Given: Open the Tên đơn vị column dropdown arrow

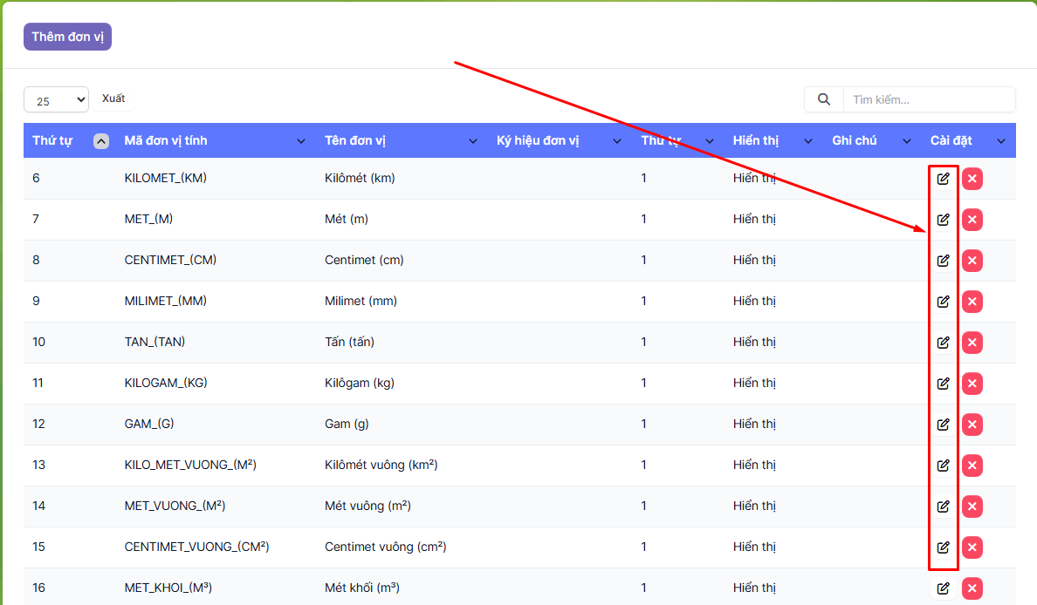Looking at the screenshot, I should click(473, 141).
